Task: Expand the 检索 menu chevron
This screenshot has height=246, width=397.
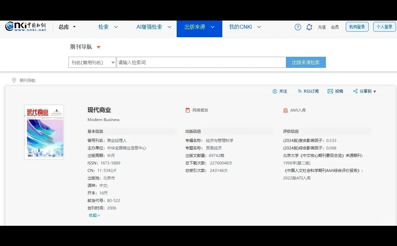Action: point(116,27)
